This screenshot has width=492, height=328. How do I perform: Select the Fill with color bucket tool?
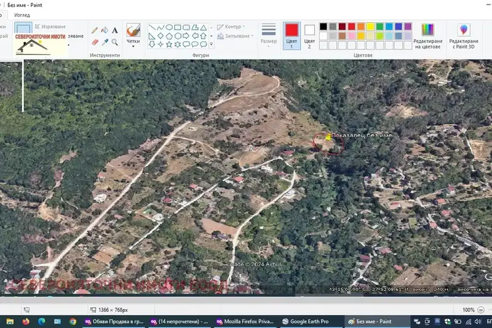[105, 30]
